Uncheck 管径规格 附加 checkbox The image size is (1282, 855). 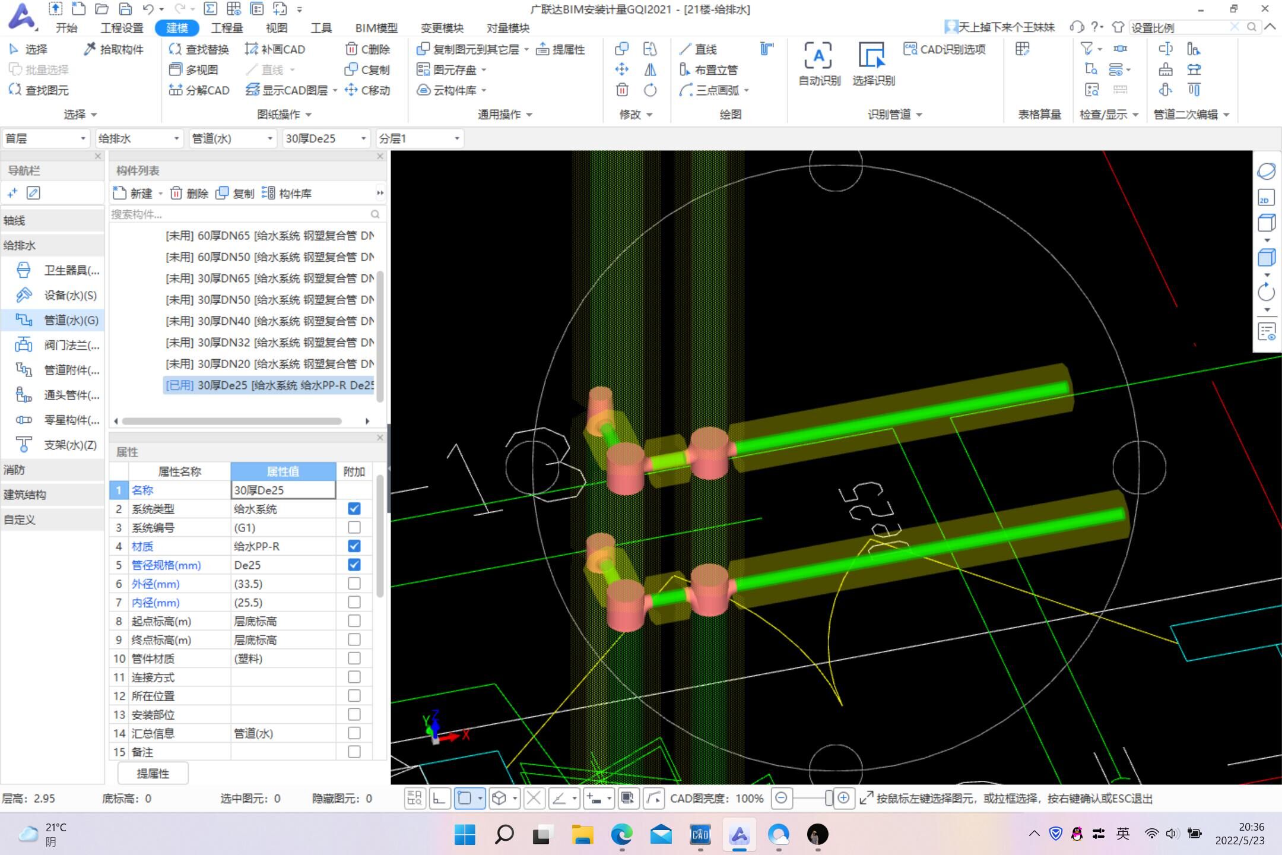354,565
